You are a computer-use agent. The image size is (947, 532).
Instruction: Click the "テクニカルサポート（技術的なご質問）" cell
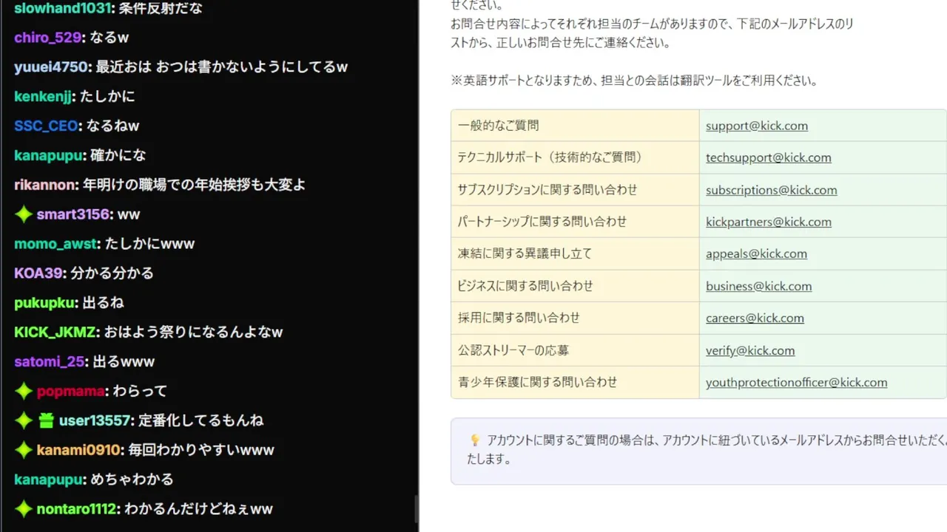coord(575,157)
